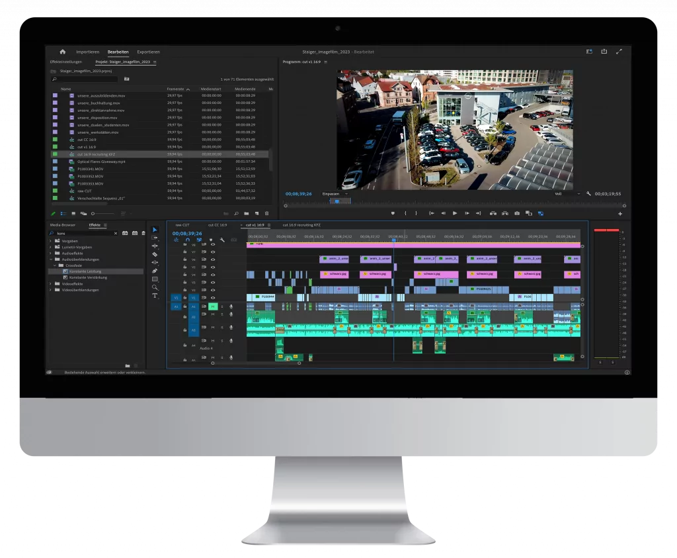The width and height of the screenshot is (677, 558).
Task: Switch Project panel to icon view
Action: [x=73, y=214]
